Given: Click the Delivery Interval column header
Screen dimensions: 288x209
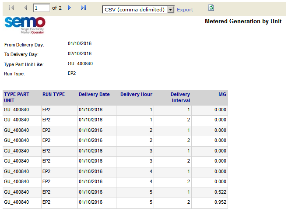Looking at the screenshot, I should point(180,97).
